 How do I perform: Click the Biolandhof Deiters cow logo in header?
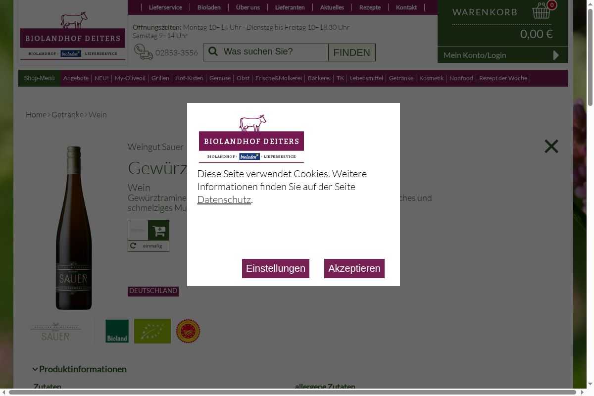click(73, 34)
